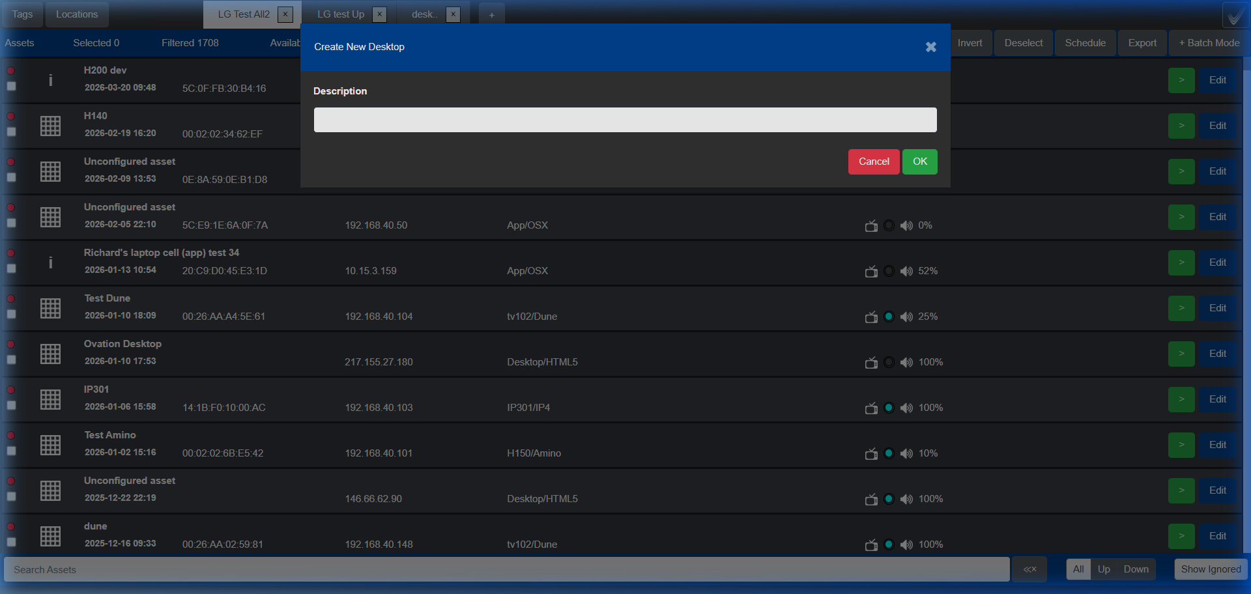Viewport: 1251px width, 594px height.
Task: Click OK in Create New Desktop dialog
Action: 919,162
